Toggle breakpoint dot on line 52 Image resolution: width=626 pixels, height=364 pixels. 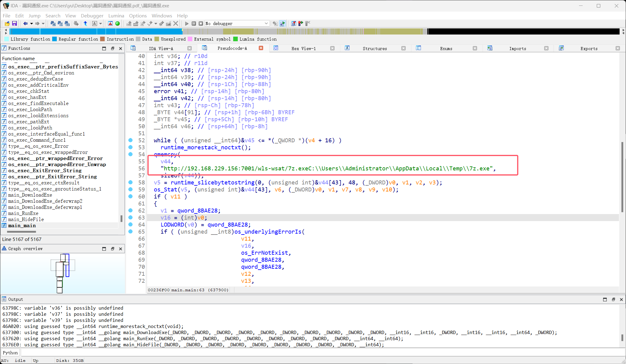click(131, 140)
